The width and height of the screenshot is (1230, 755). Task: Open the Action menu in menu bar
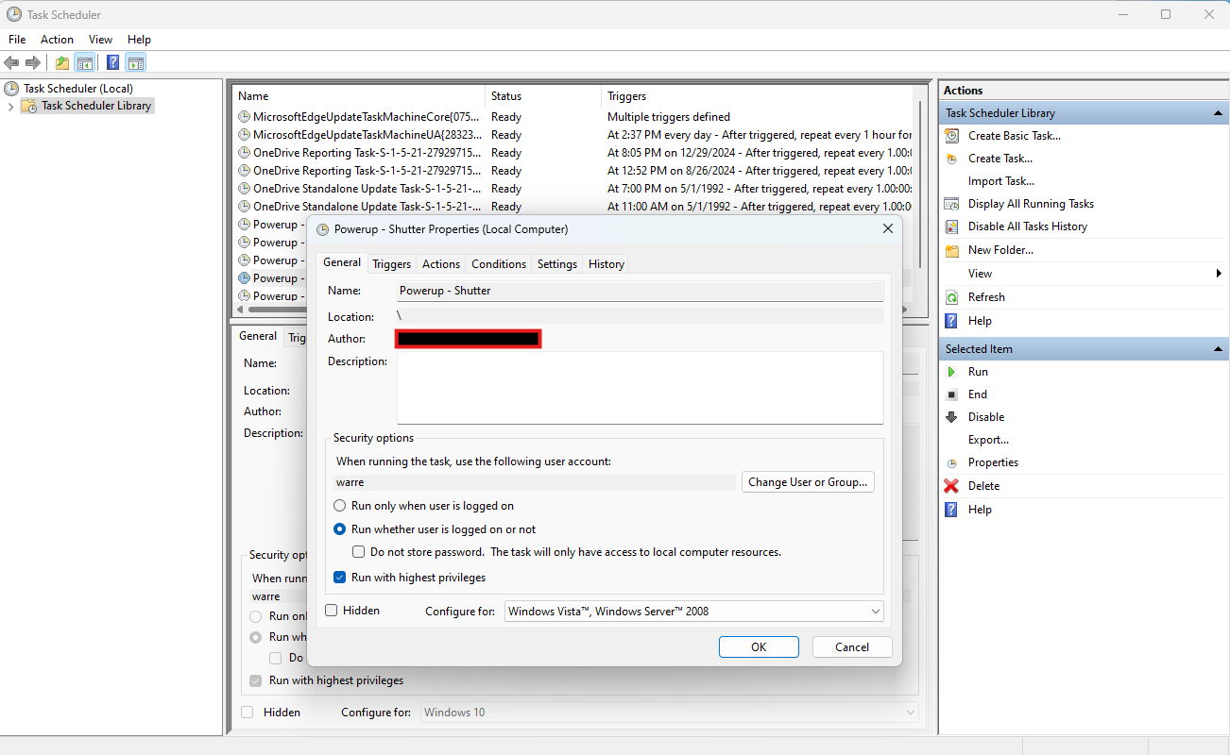(x=57, y=40)
